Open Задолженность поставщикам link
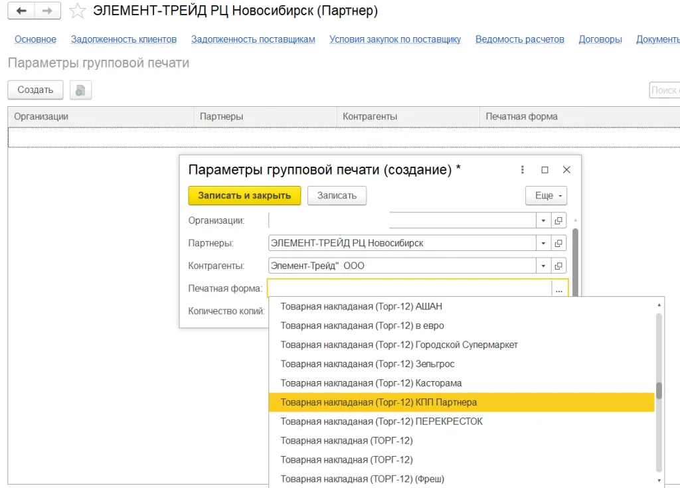The width and height of the screenshot is (680, 488). (x=253, y=39)
